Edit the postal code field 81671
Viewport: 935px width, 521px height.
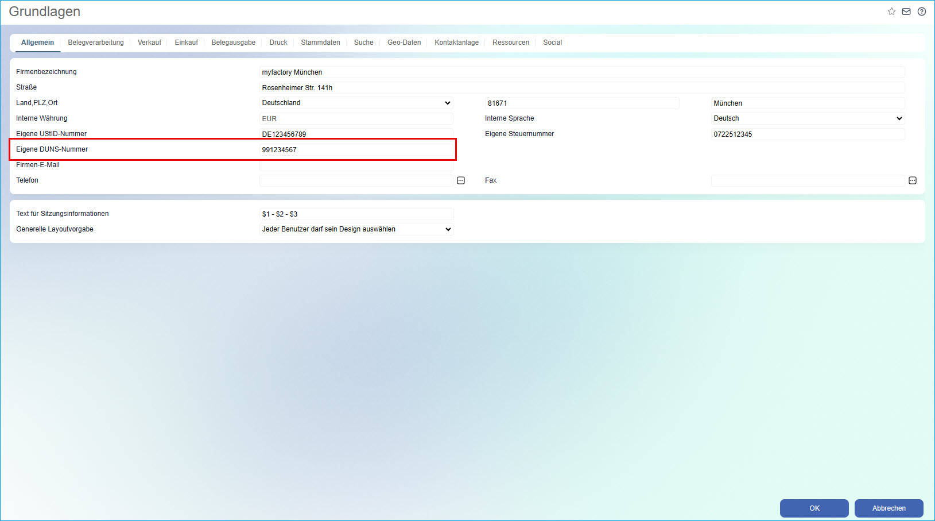point(582,103)
